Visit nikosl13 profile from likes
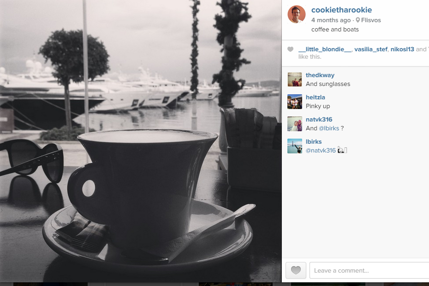429x286 pixels. [402, 49]
